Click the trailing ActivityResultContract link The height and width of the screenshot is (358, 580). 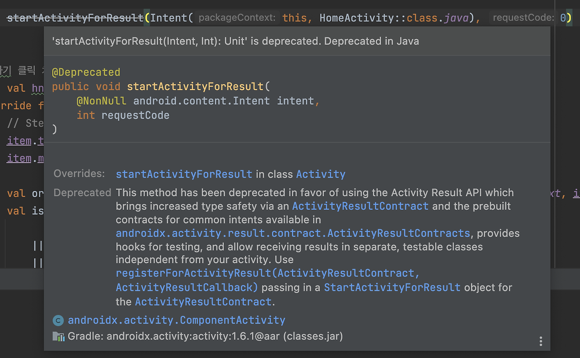pyautogui.click(x=203, y=301)
